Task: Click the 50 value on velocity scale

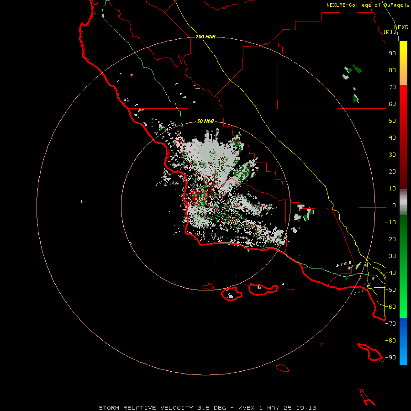Action: click(x=392, y=121)
